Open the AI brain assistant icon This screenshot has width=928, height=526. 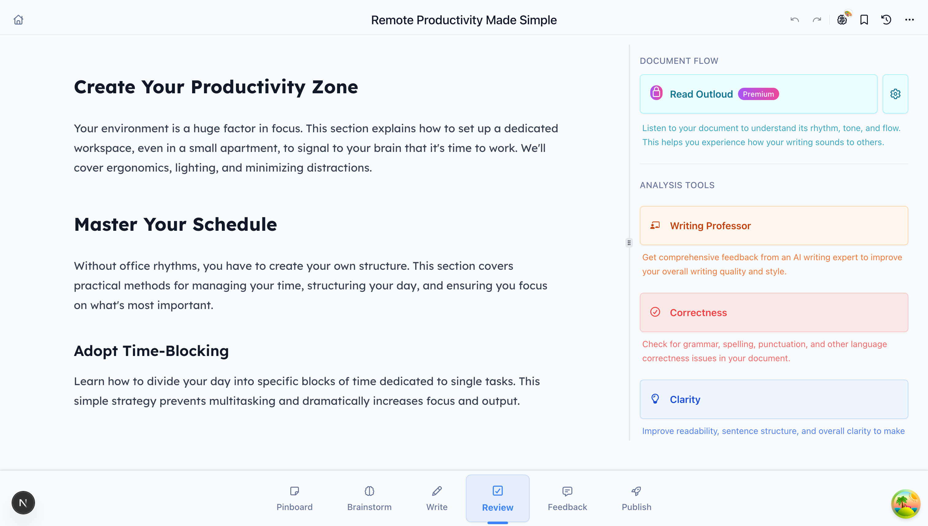click(842, 20)
